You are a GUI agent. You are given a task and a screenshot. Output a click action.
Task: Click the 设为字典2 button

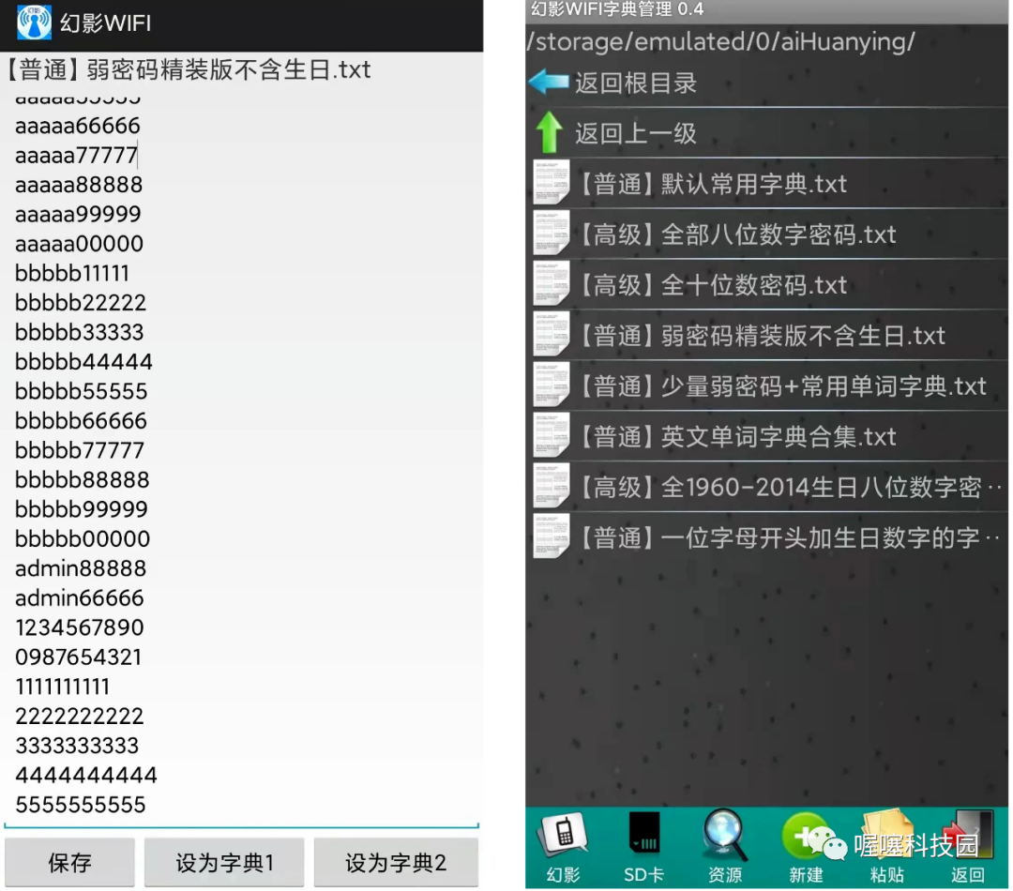tap(396, 863)
